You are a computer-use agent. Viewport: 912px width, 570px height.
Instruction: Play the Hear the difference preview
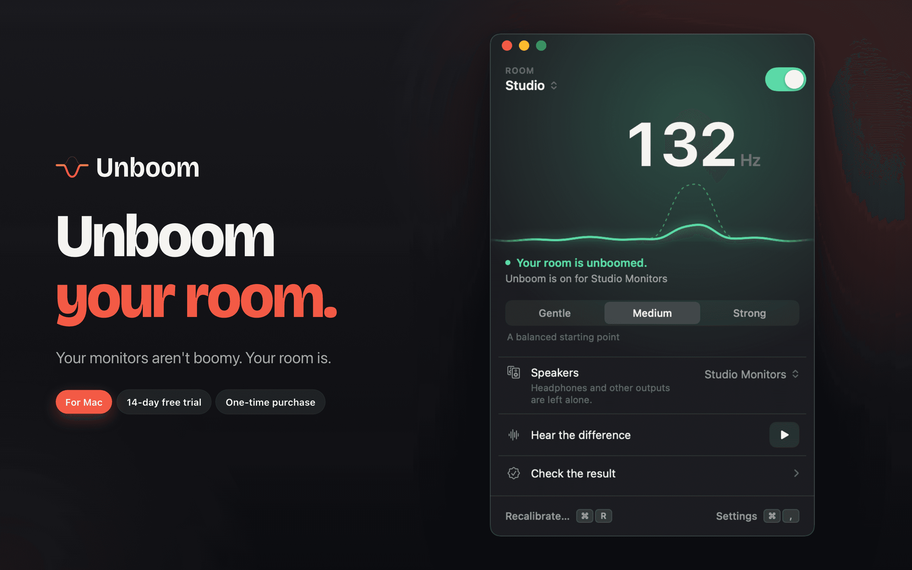(x=784, y=435)
